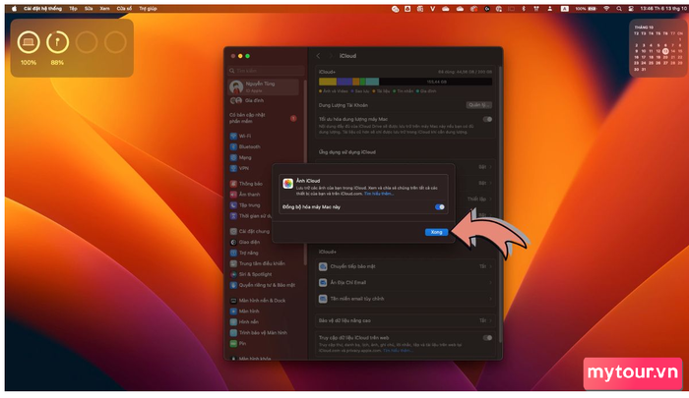Screen dimensions: 689x398
Task: Toggle Truy cập dữ liệu iCloud trên web
Action: 487,338
